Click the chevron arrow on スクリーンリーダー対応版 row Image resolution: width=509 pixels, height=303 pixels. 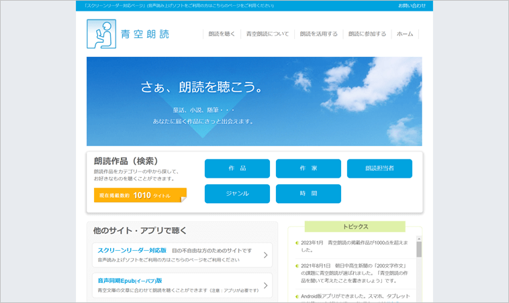pos(265,255)
